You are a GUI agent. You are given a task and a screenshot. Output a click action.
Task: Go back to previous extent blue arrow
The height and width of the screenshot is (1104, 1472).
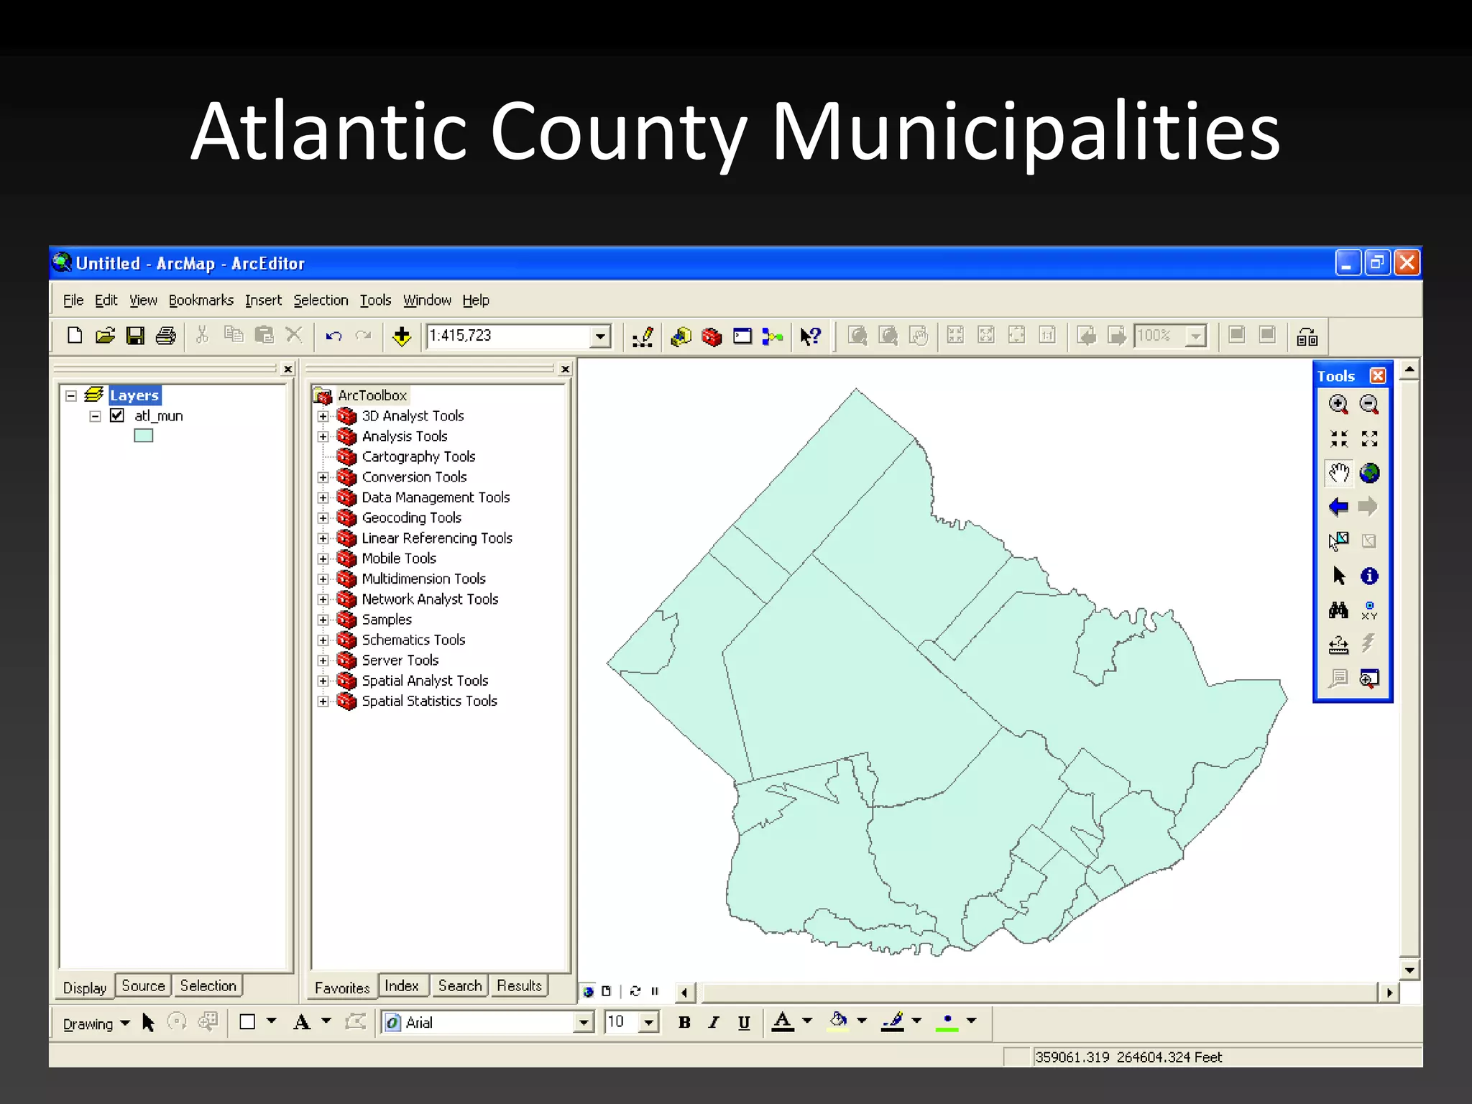click(x=1338, y=507)
